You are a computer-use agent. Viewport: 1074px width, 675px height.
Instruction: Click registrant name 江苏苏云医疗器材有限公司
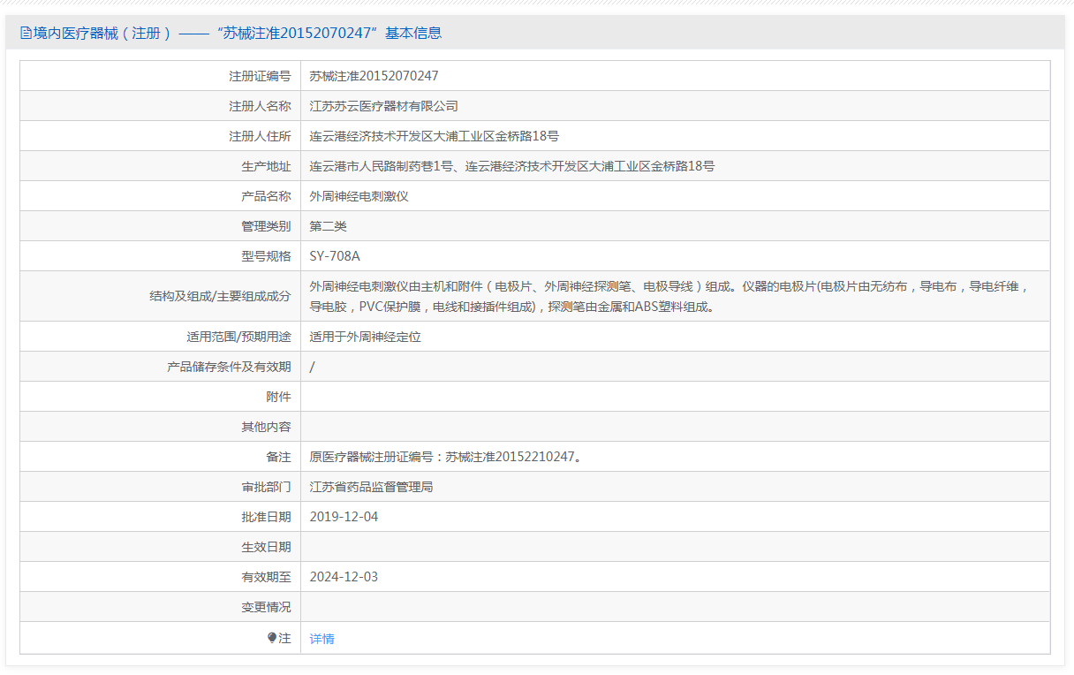pos(384,106)
